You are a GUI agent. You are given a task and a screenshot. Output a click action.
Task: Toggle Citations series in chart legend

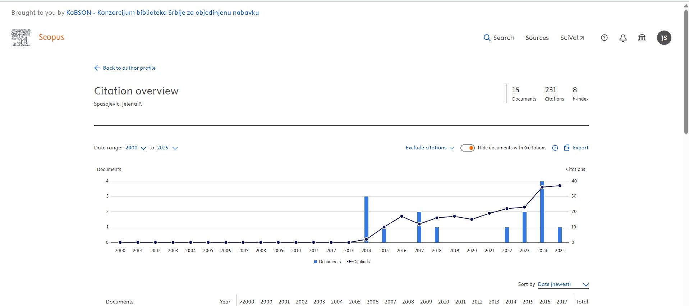[358, 262]
